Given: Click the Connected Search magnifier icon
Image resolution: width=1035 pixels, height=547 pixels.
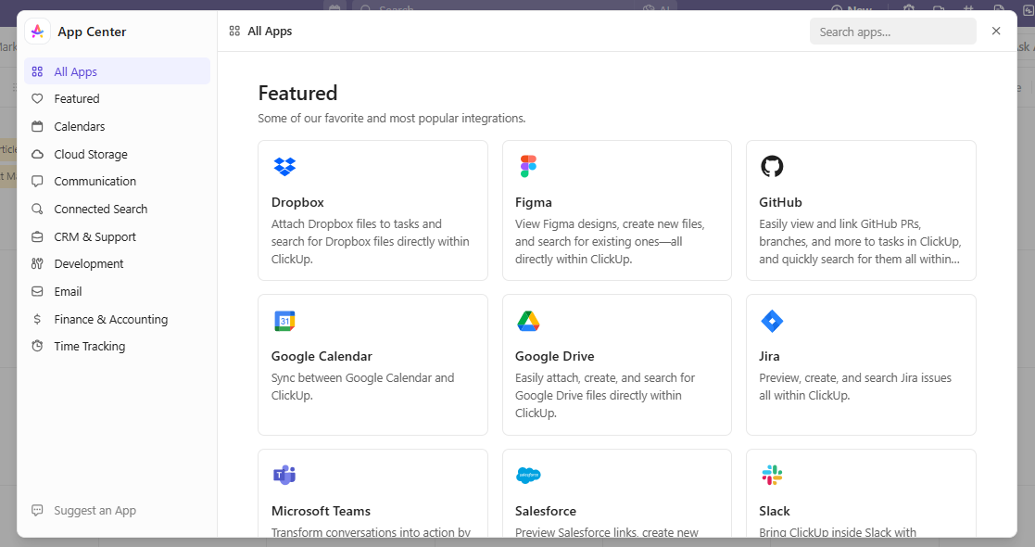Looking at the screenshot, I should (37, 209).
